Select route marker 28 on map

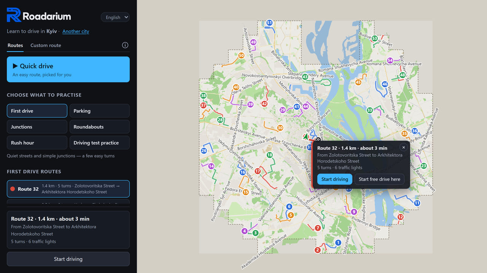[x=220, y=120]
